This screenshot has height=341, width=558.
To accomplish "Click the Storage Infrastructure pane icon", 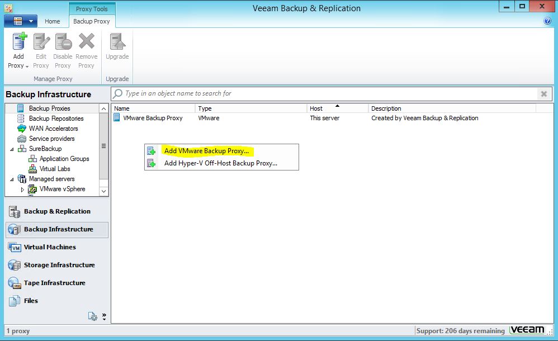I will click(x=15, y=265).
